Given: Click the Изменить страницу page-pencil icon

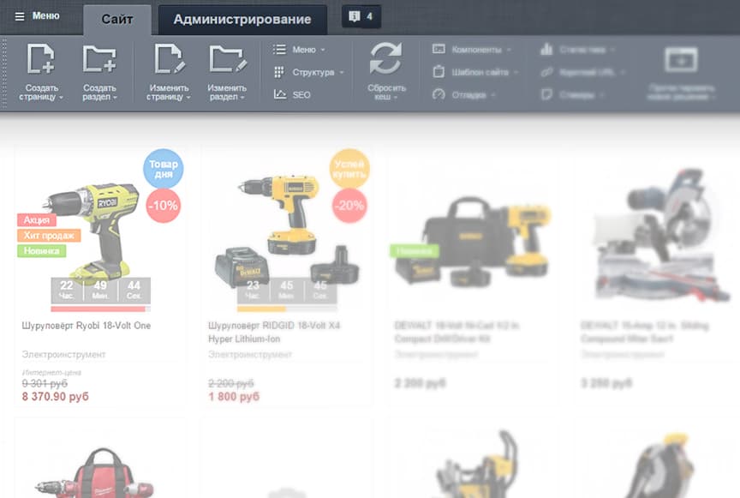Looking at the screenshot, I should pos(170,58).
